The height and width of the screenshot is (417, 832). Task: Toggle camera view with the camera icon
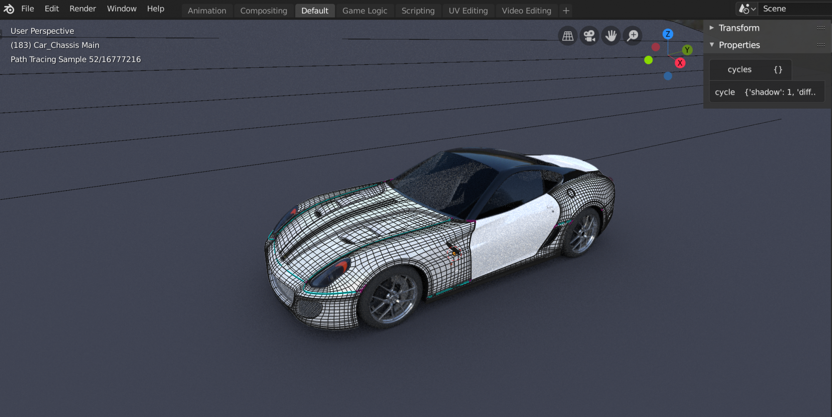[x=589, y=36]
